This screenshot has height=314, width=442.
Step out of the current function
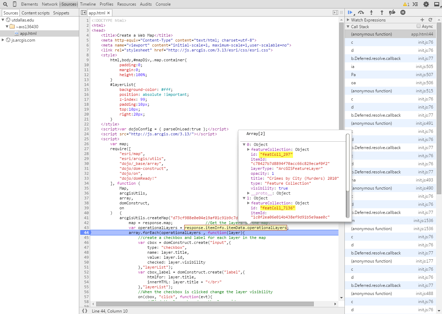(x=382, y=13)
